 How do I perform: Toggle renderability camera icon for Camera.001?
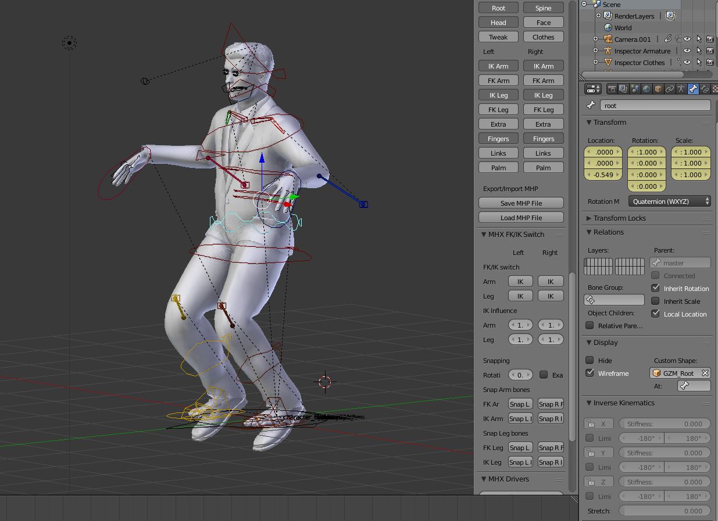pos(710,39)
